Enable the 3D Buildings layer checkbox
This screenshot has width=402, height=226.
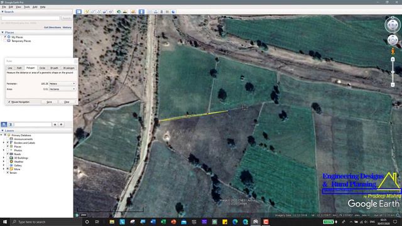click(8, 158)
